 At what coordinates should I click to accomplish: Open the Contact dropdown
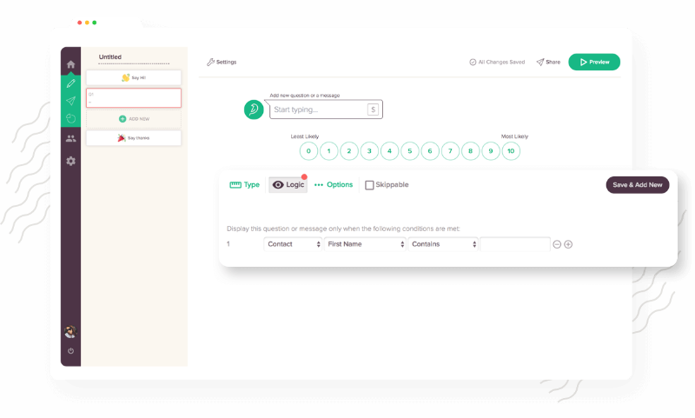click(293, 244)
